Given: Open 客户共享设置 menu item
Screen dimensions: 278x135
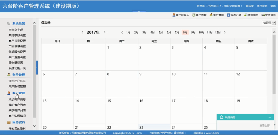Looking at the screenshot, I should (x=17, y=41).
